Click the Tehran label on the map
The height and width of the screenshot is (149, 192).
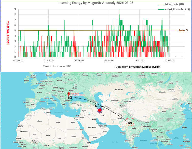click(x=99, y=106)
